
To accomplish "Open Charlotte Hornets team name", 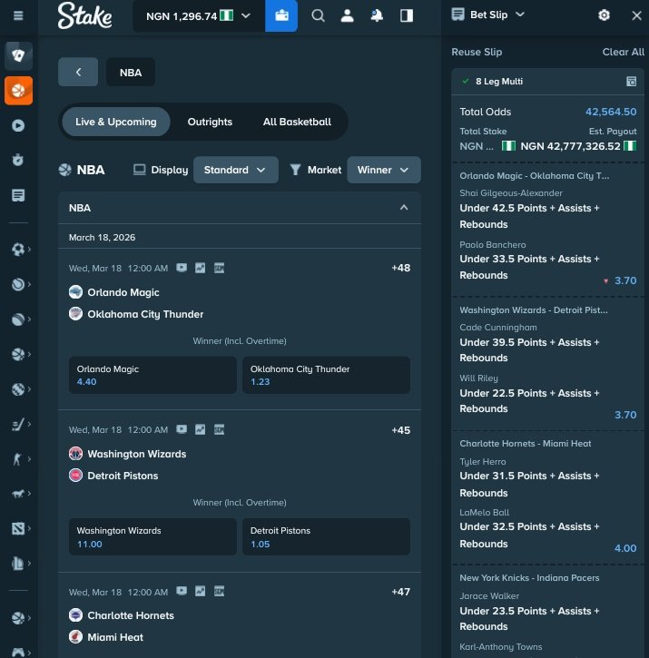I will tap(131, 615).
